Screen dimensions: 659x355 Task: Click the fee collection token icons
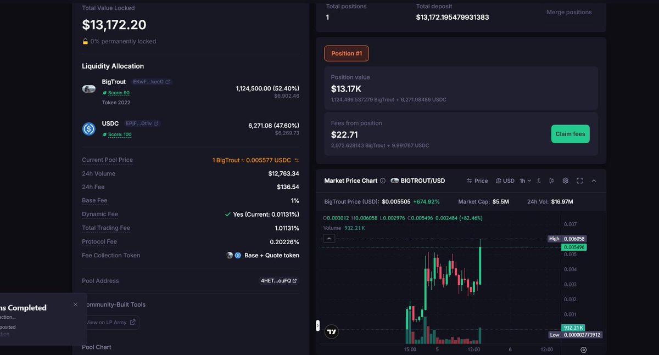pos(234,255)
